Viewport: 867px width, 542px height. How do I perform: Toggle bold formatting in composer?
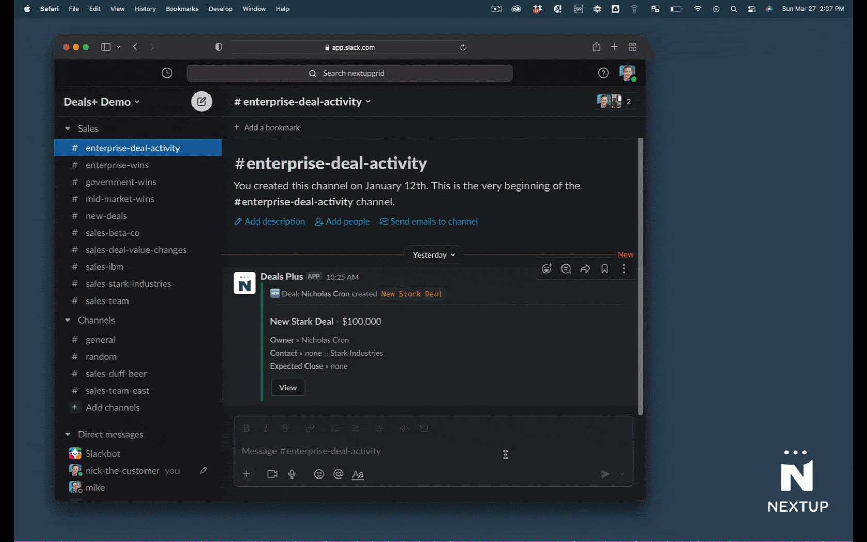247,428
